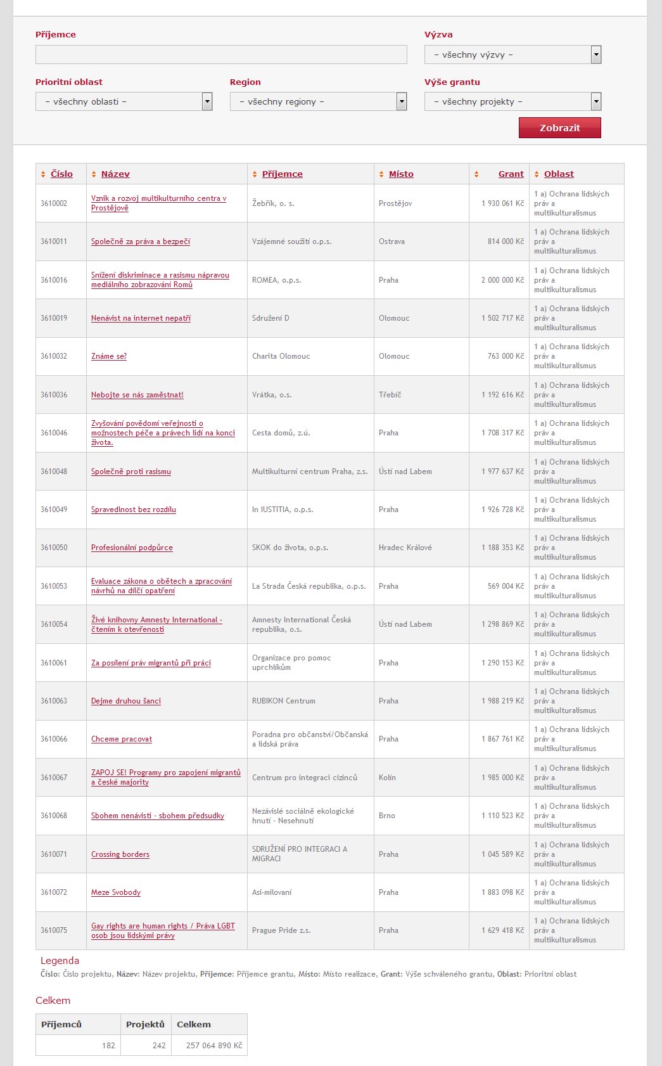Click the sort arrows beside Příjemce header
662x1066 pixels.
click(x=255, y=174)
